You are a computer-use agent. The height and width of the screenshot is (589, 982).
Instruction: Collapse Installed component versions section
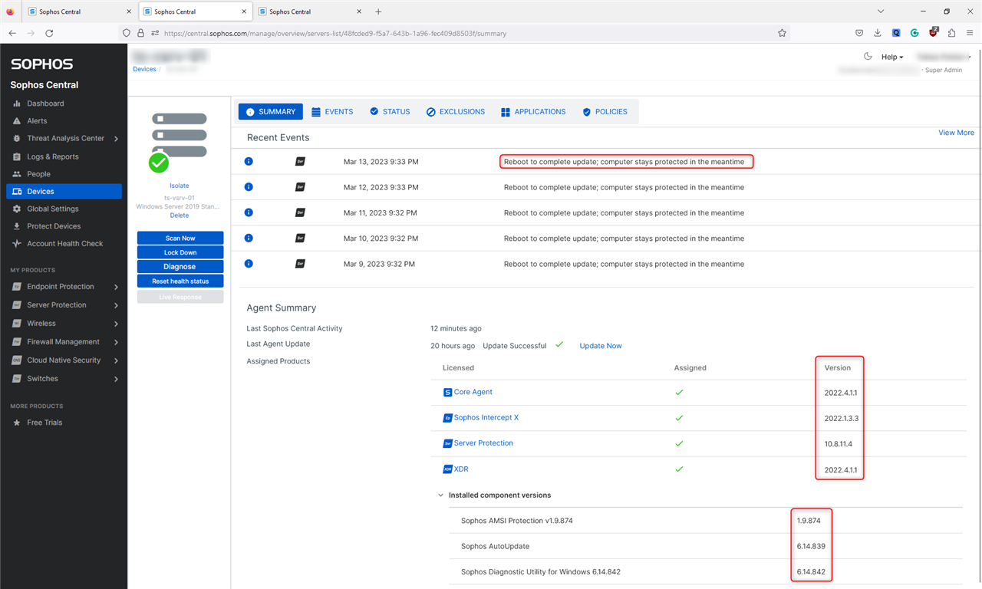click(440, 495)
